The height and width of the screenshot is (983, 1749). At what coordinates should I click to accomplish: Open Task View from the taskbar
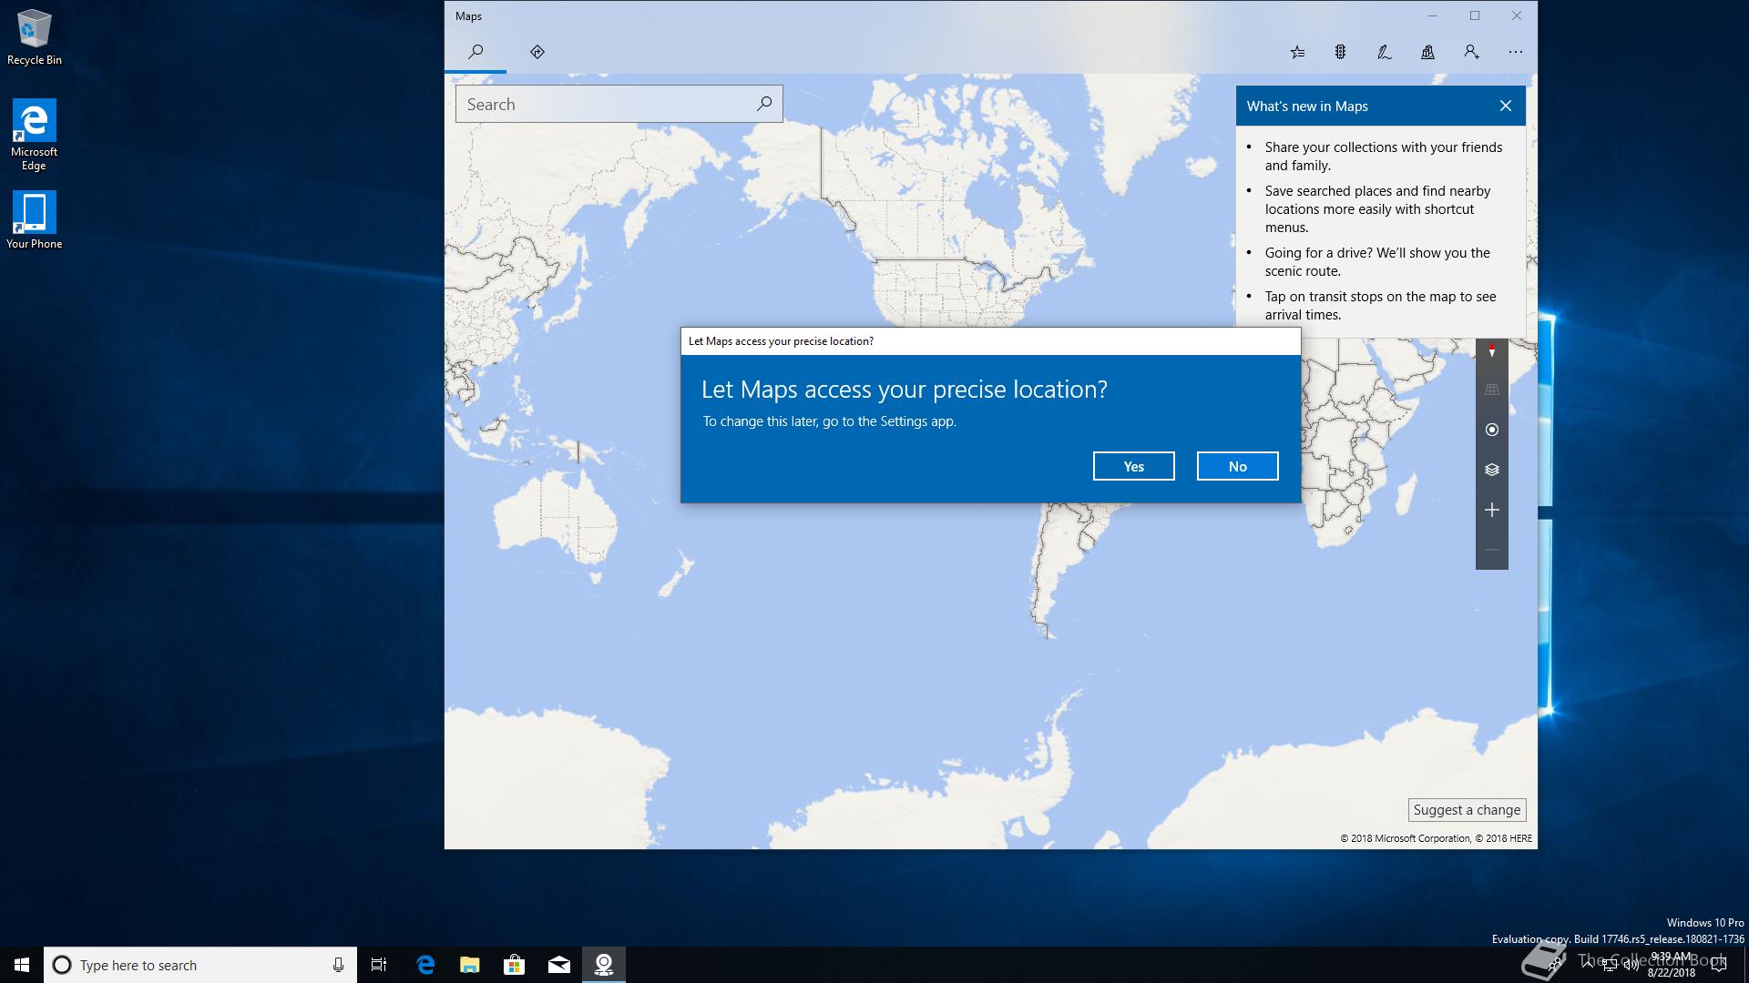[x=379, y=965]
